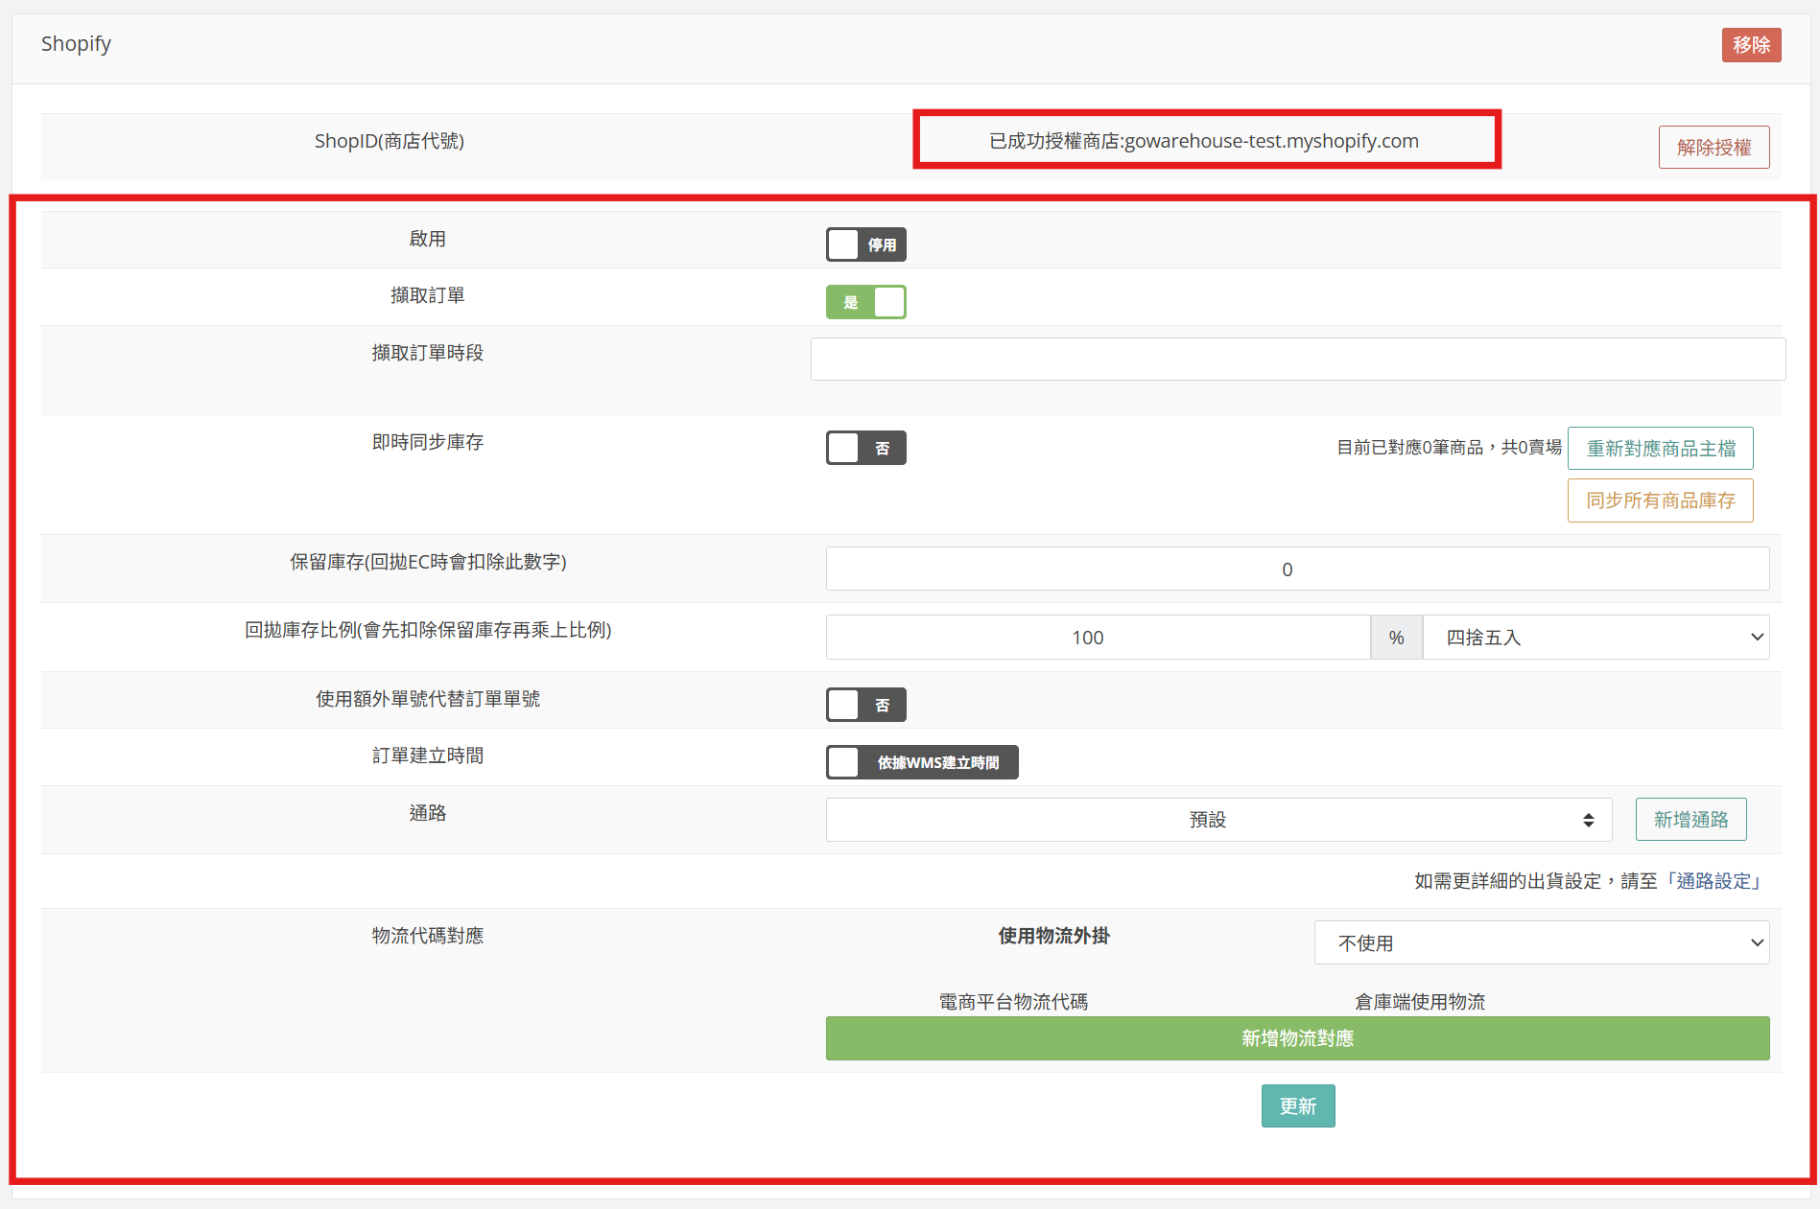Open the 通路 channel selector showing 預設
Image resolution: width=1820 pixels, height=1209 pixels.
(x=1217, y=820)
